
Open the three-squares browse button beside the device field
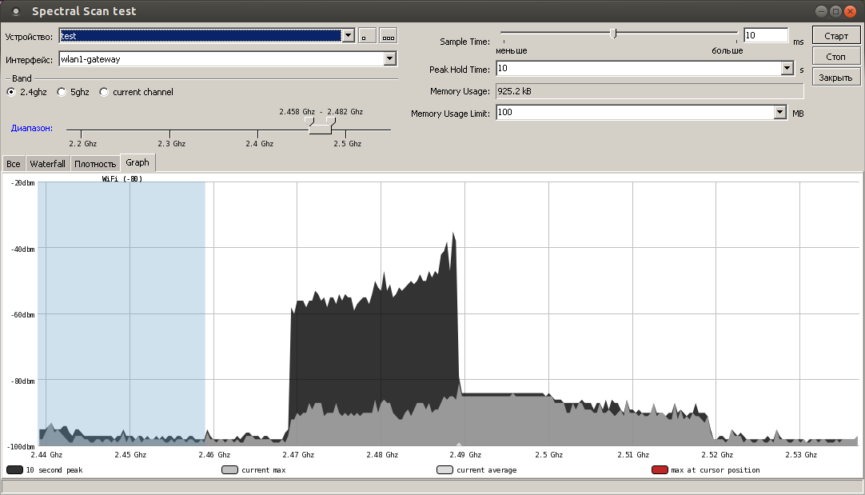pyautogui.click(x=389, y=36)
